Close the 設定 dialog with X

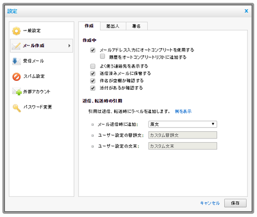tap(246, 11)
